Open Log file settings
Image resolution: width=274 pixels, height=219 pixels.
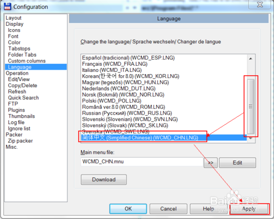point(16,122)
